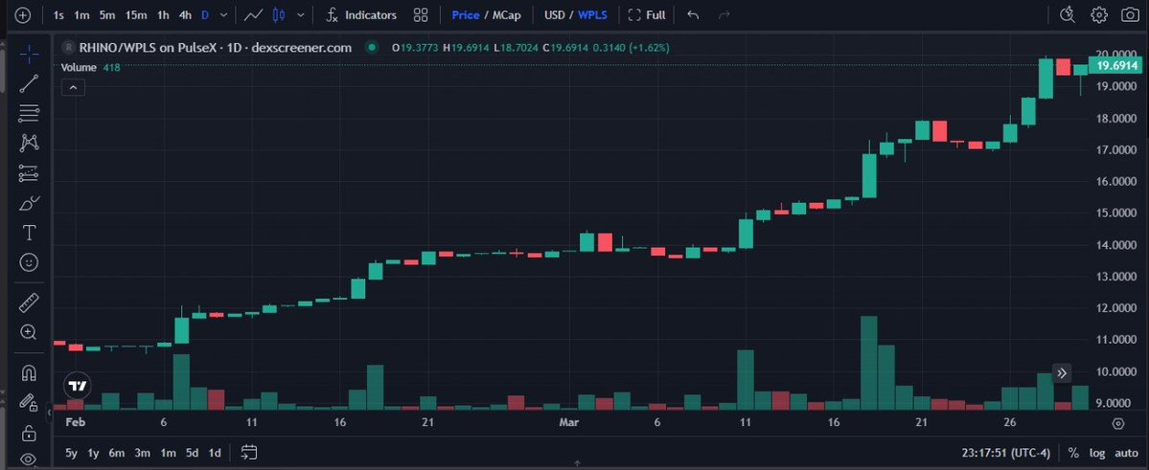Viewport: 1149px width, 470px height.
Task: Redo the chart action
Action: [x=724, y=14]
